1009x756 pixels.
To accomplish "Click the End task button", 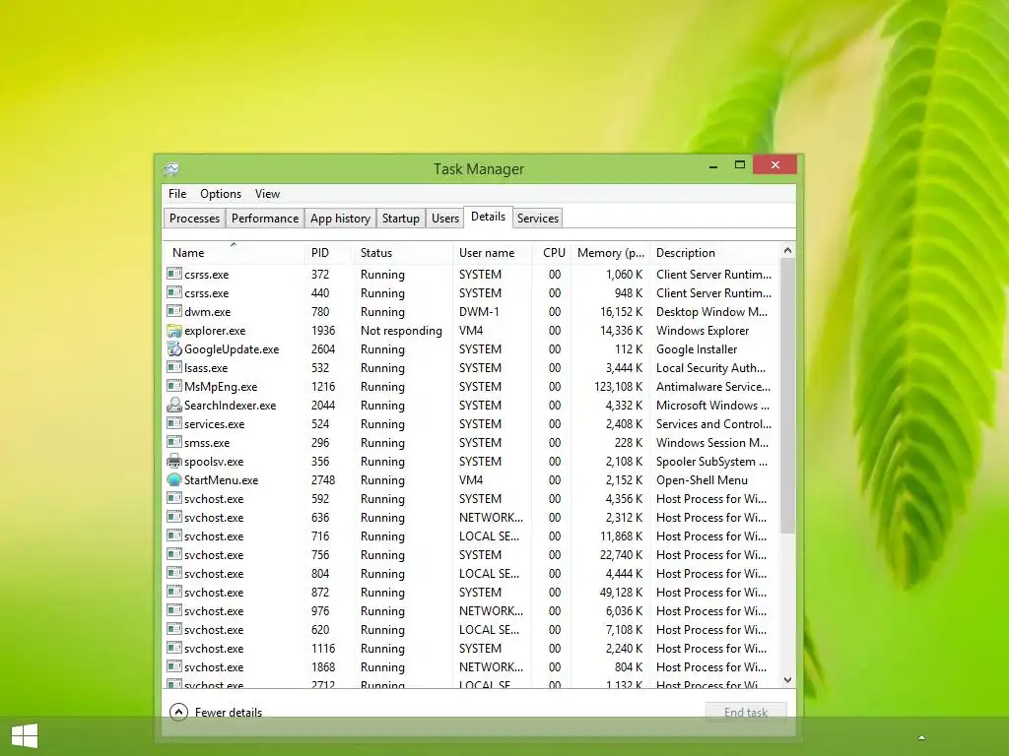I will pos(746,712).
